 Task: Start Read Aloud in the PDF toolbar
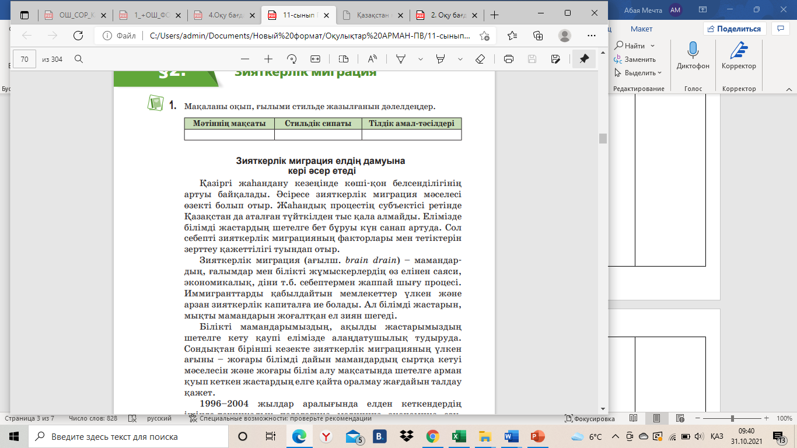pyautogui.click(x=372, y=59)
